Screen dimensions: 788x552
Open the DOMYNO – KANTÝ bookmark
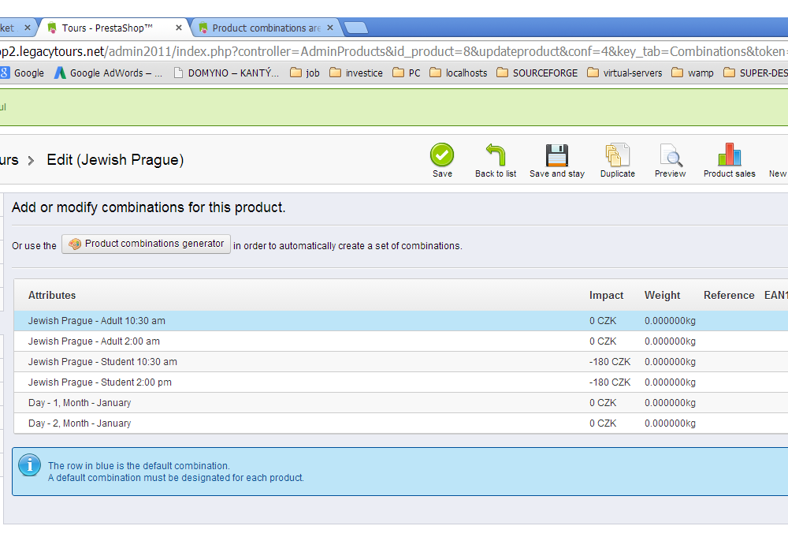[x=225, y=73]
